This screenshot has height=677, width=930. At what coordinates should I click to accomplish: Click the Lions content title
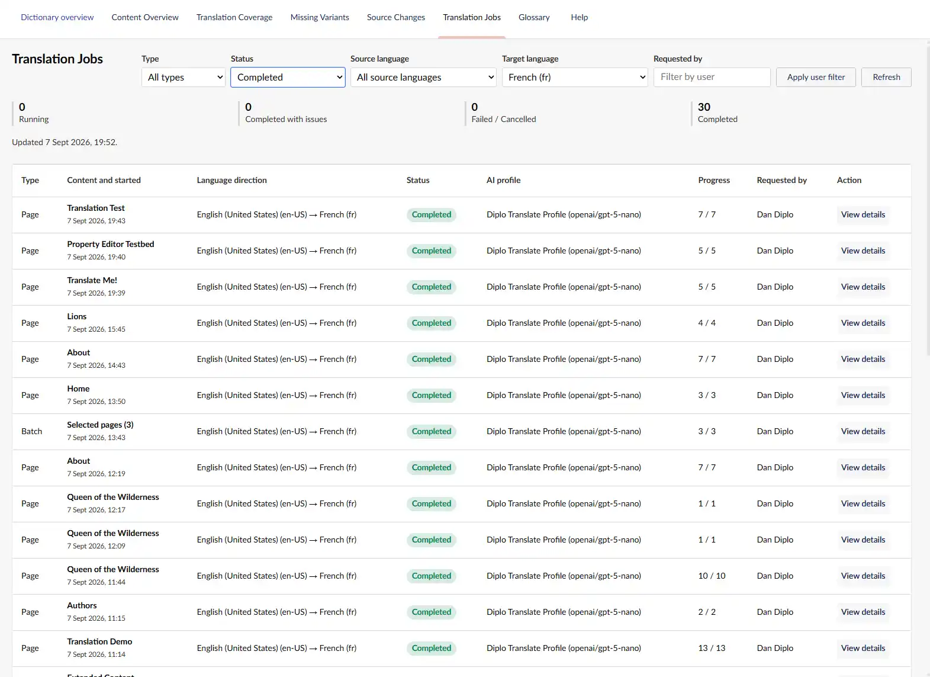click(77, 316)
